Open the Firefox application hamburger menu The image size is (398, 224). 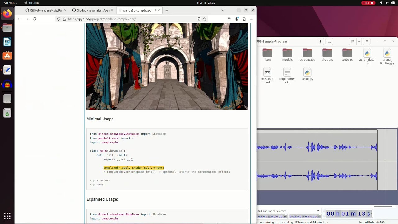(252, 19)
